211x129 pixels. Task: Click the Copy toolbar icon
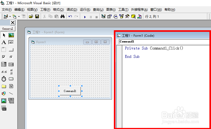pos(50,16)
